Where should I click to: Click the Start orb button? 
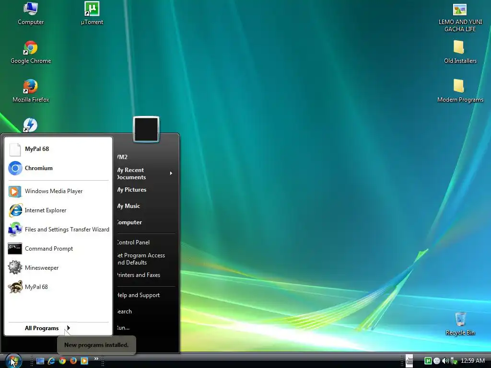tap(13, 361)
